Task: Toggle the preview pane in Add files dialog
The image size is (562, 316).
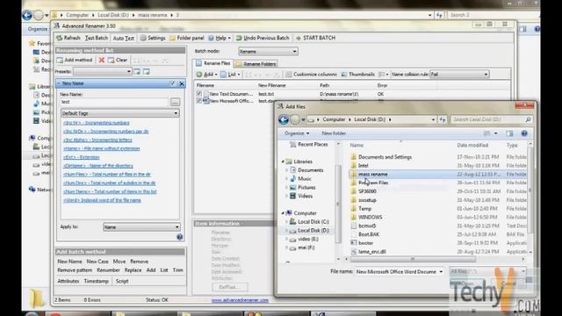Action: (509, 133)
